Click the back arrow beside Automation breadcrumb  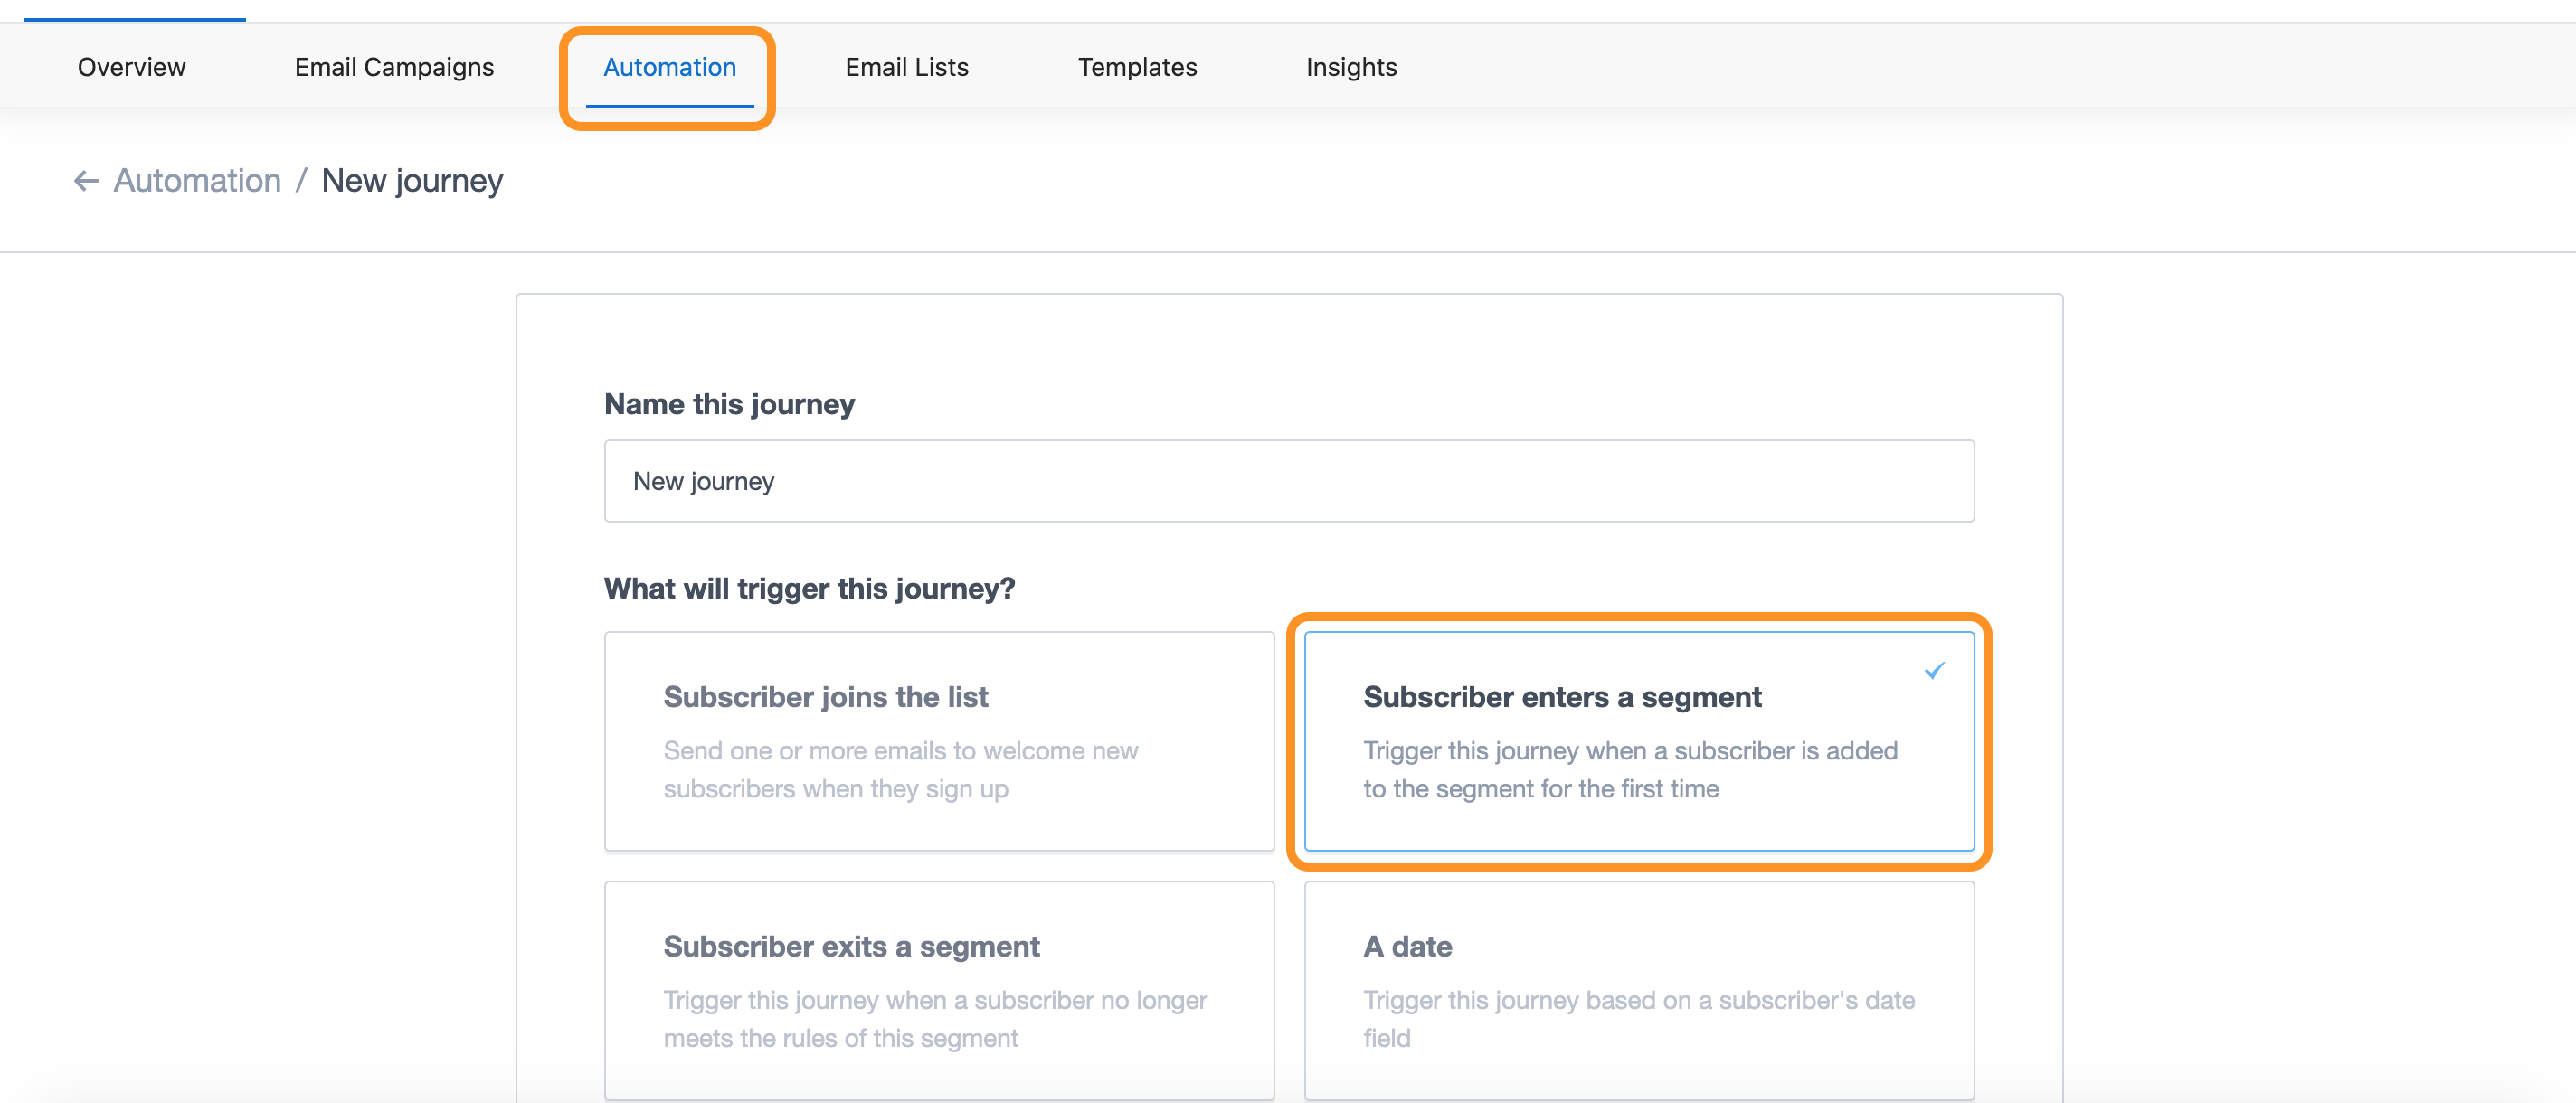[x=86, y=181]
